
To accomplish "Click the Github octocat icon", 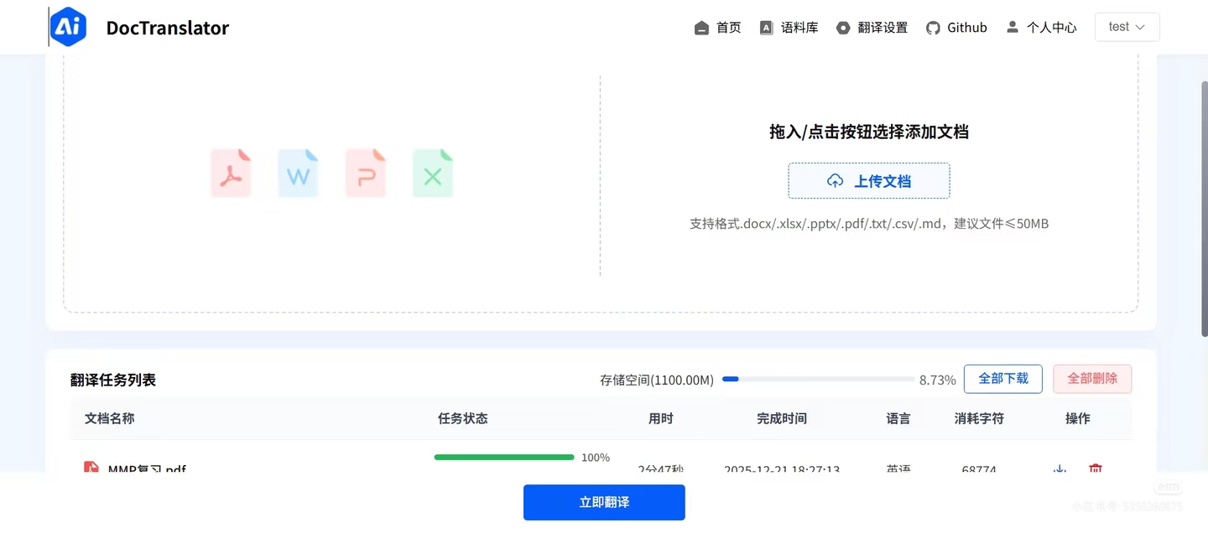I will (x=933, y=28).
